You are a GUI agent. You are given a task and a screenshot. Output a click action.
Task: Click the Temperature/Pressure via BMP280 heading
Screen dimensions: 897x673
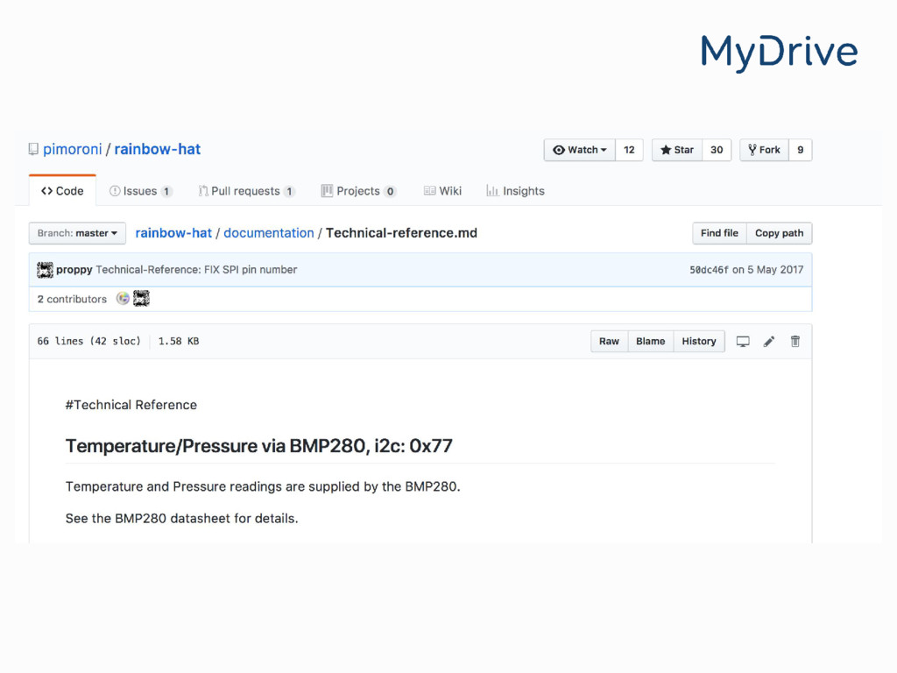(x=258, y=446)
